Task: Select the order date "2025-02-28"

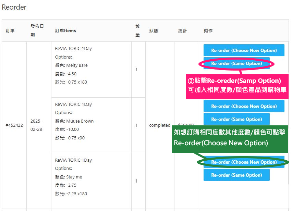Action: click(36, 125)
